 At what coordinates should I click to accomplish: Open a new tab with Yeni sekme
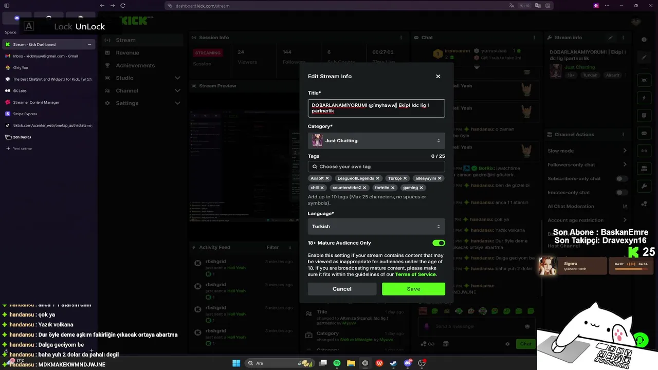48,149
